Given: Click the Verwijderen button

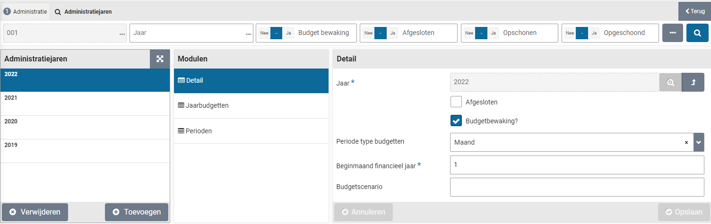Looking at the screenshot, I should click(x=35, y=212).
